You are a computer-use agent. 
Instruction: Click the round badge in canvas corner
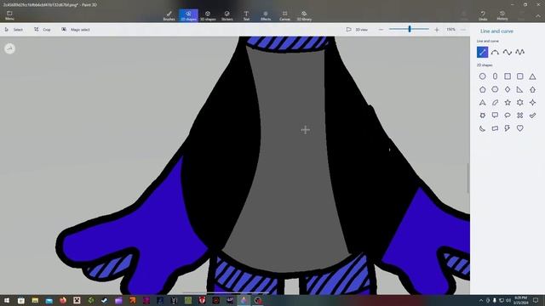tap(9, 48)
